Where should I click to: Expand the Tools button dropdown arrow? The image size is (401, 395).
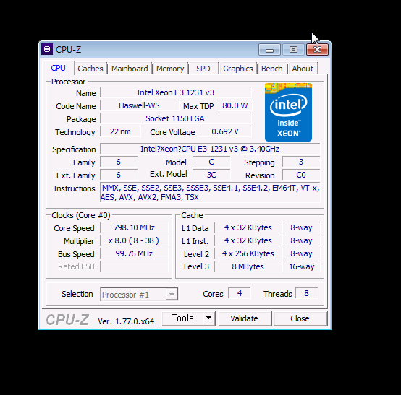point(209,318)
